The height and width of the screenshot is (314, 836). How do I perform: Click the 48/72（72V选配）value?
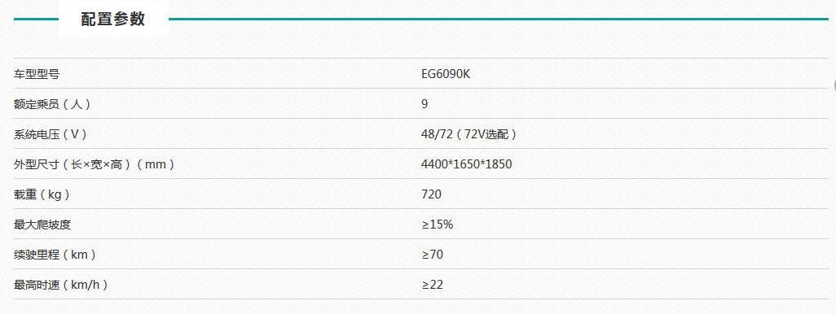point(469,135)
